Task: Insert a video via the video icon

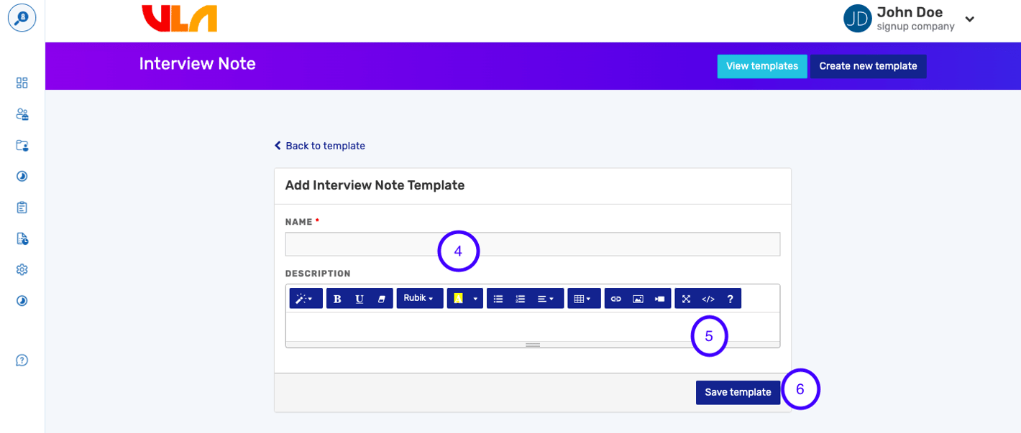Action: (x=660, y=299)
